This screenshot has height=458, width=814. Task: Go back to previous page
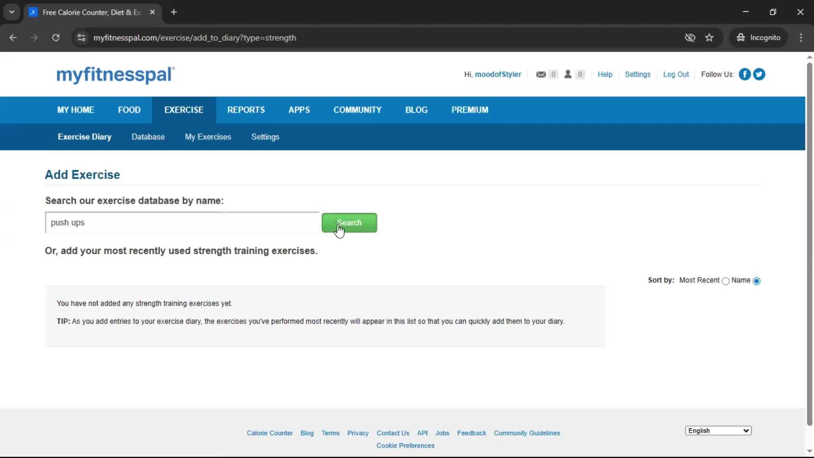(x=13, y=38)
